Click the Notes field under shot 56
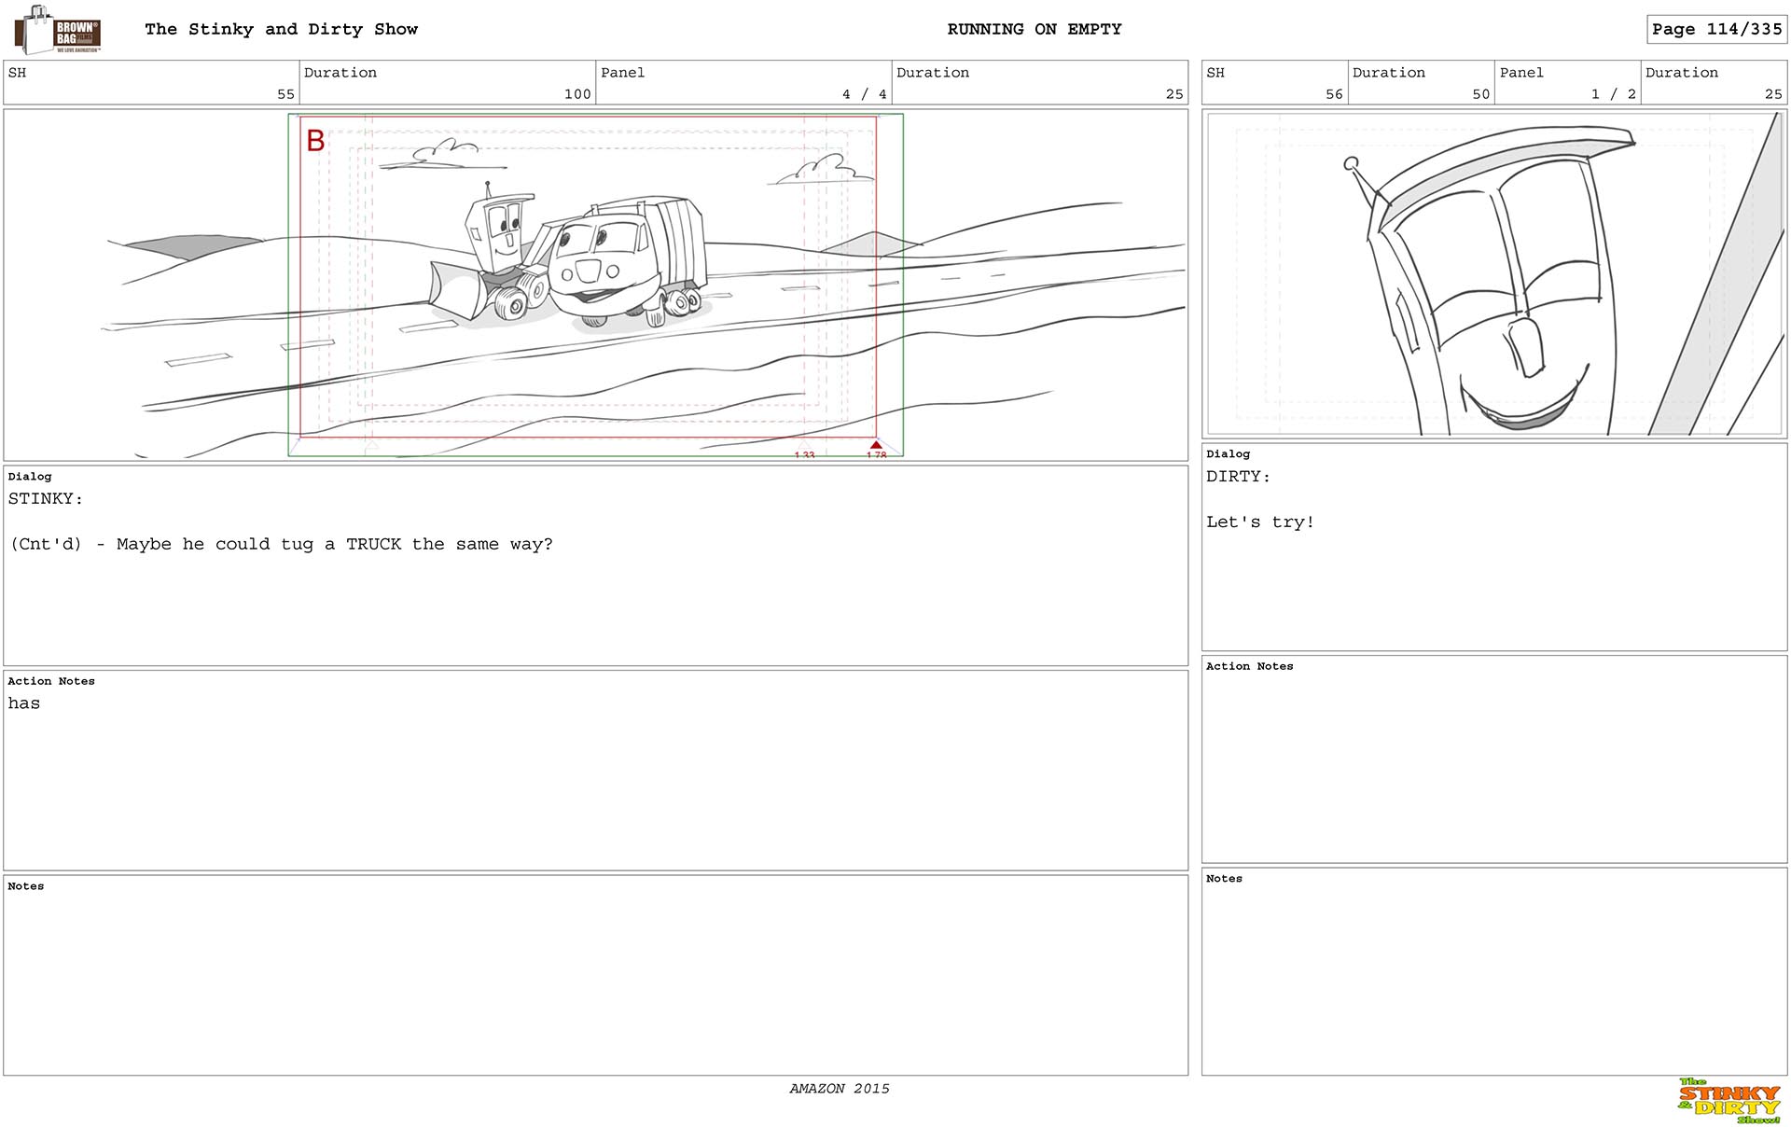 click(x=1494, y=971)
